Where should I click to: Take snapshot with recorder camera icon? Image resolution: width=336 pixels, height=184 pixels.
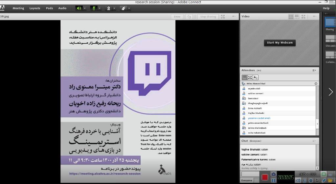273,174
